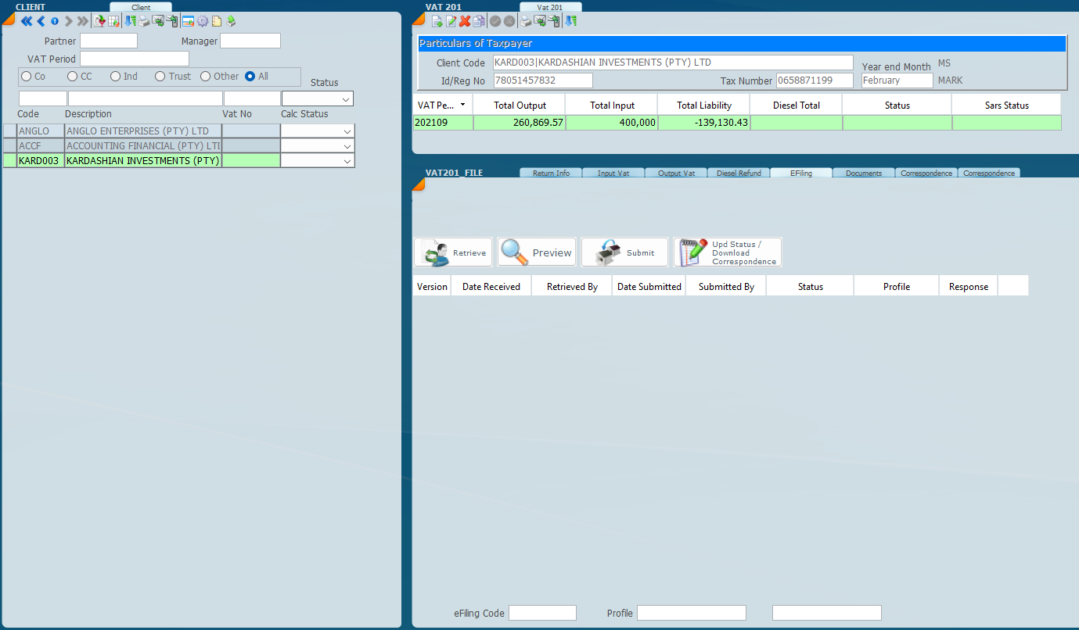Choose the Ind radio button
The height and width of the screenshot is (630, 1079).
(116, 77)
